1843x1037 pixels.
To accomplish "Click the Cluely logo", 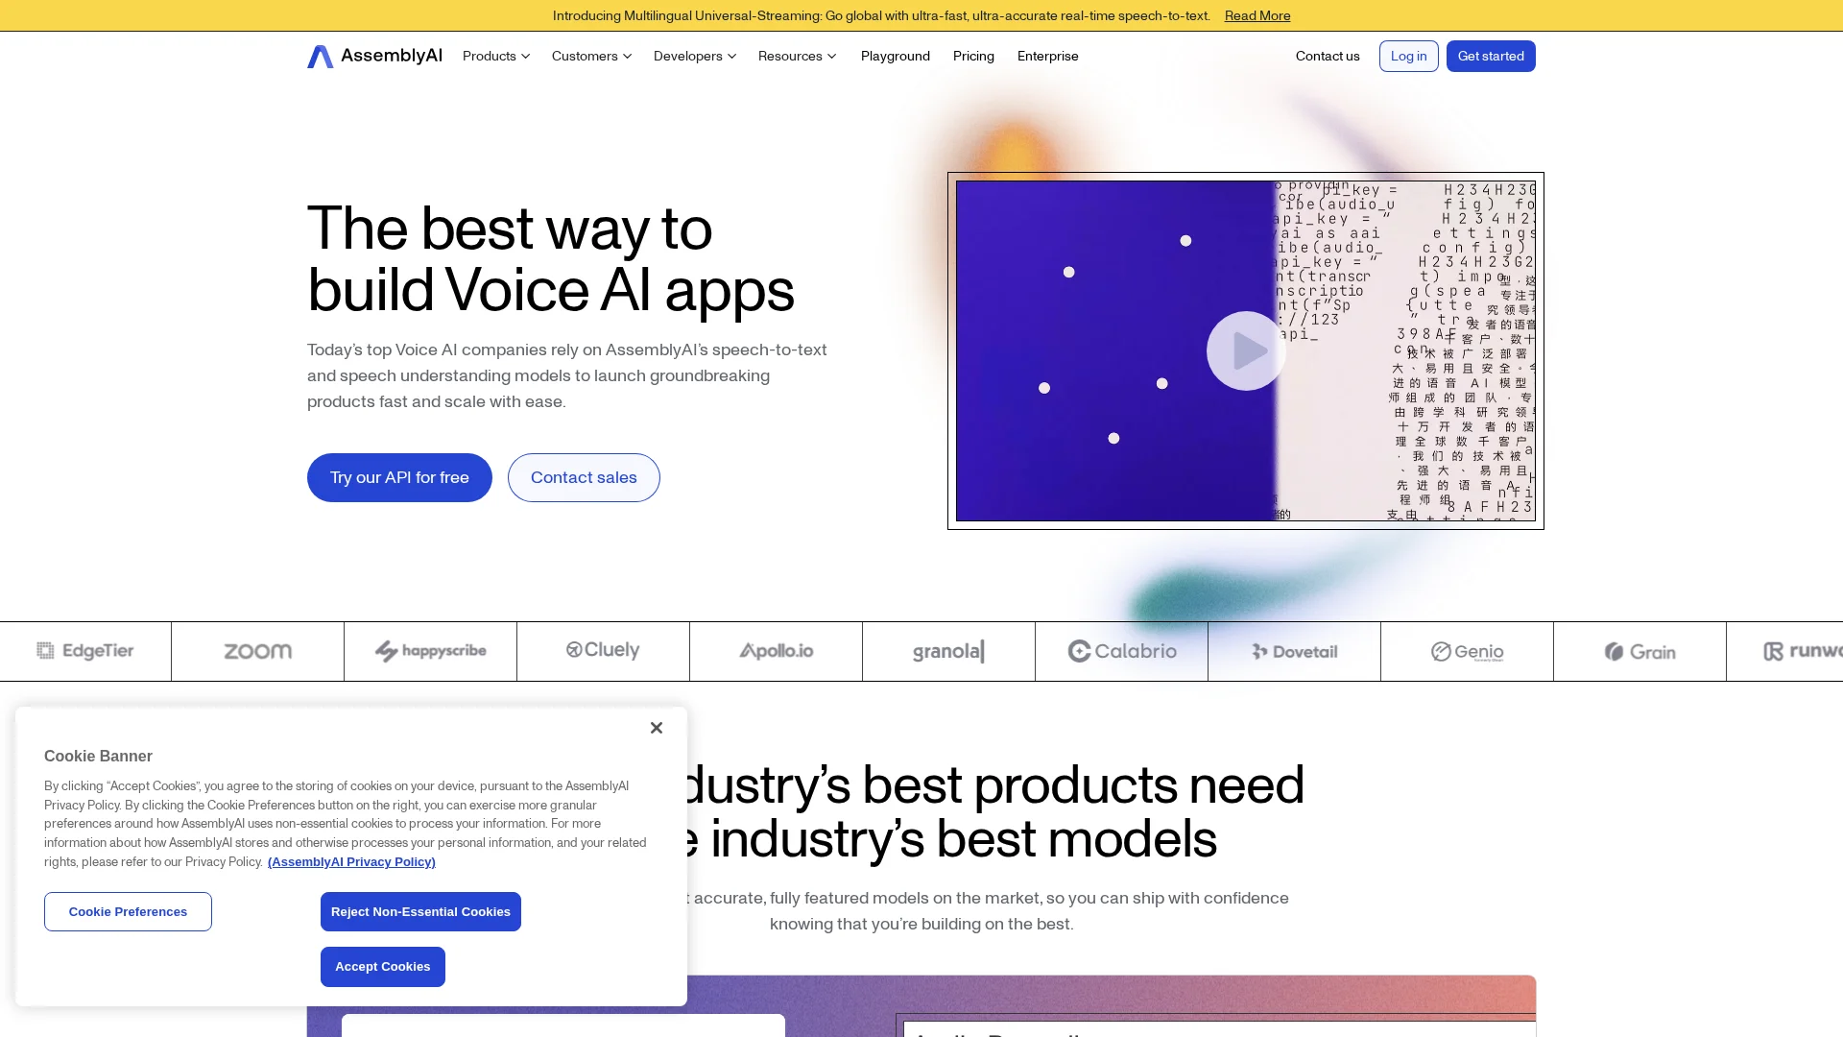I will (x=603, y=651).
